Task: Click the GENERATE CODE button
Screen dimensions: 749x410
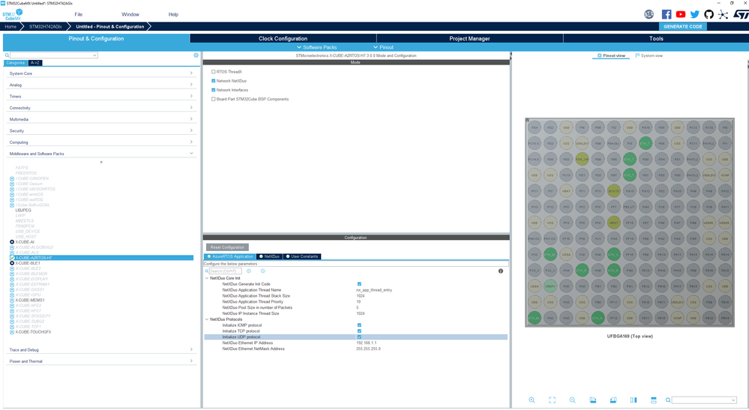Action: 682,26
